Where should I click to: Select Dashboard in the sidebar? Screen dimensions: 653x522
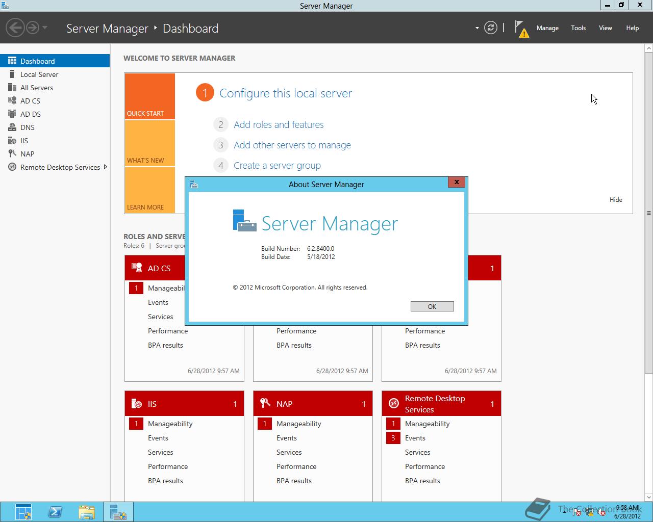click(x=55, y=61)
